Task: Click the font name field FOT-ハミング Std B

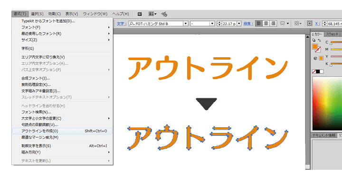Action: point(159,24)
